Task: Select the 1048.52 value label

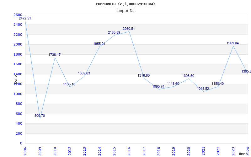Action: coord(203,89)
